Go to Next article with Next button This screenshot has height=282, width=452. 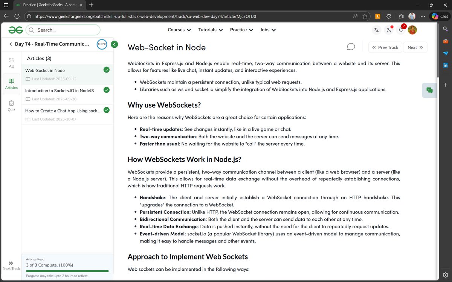(415, 47)
